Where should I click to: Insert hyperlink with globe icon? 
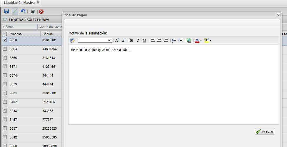point(189,41)
